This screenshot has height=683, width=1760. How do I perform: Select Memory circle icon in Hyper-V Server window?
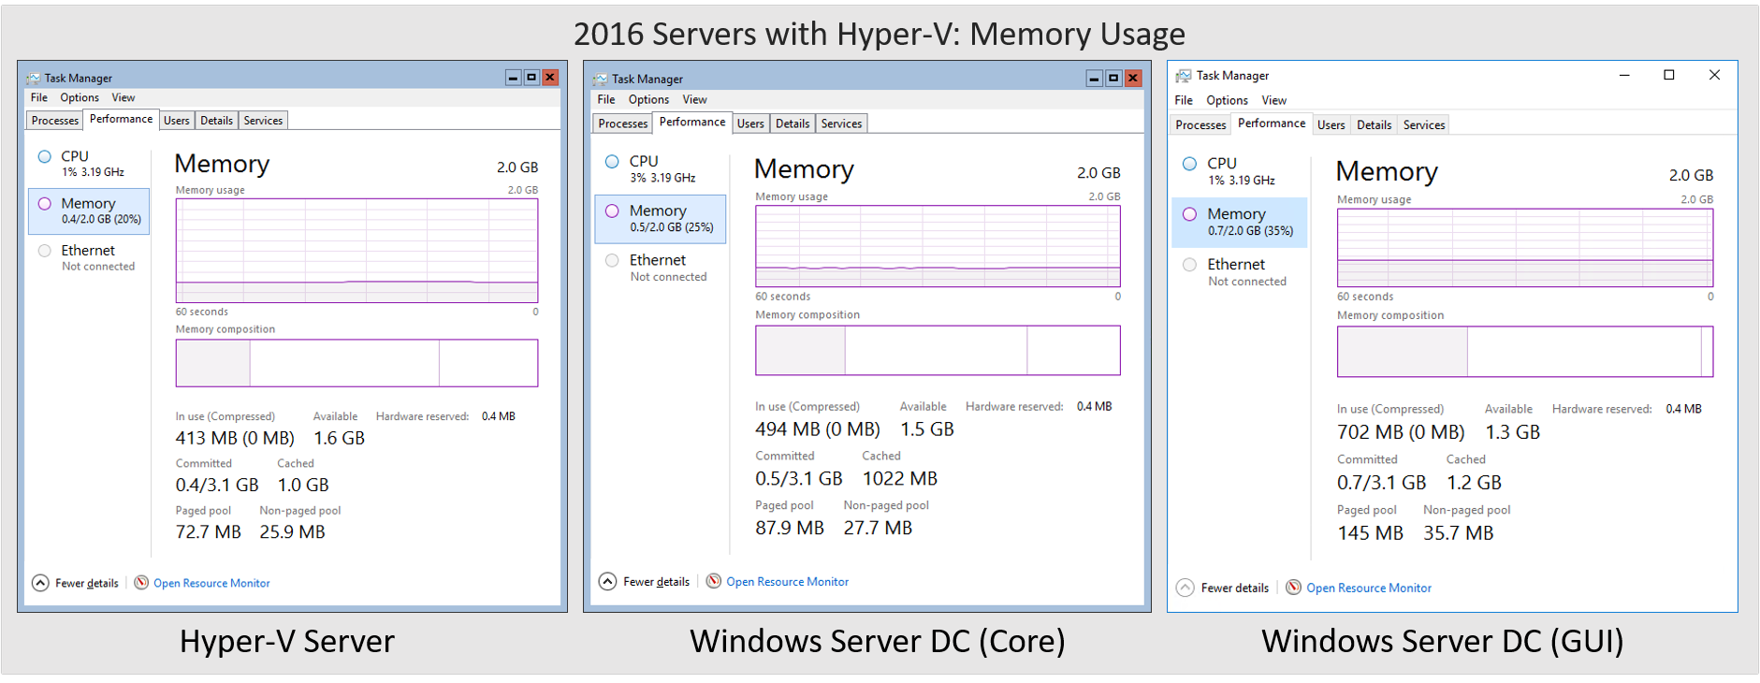(x=45, y=203)
